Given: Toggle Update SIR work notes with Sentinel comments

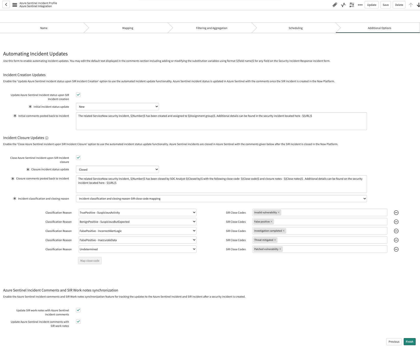Looking at the screenshot, I should click(x=78, y=310).
